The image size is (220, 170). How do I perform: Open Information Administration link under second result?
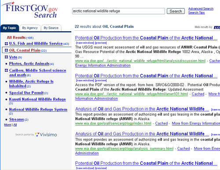point(96,98)
